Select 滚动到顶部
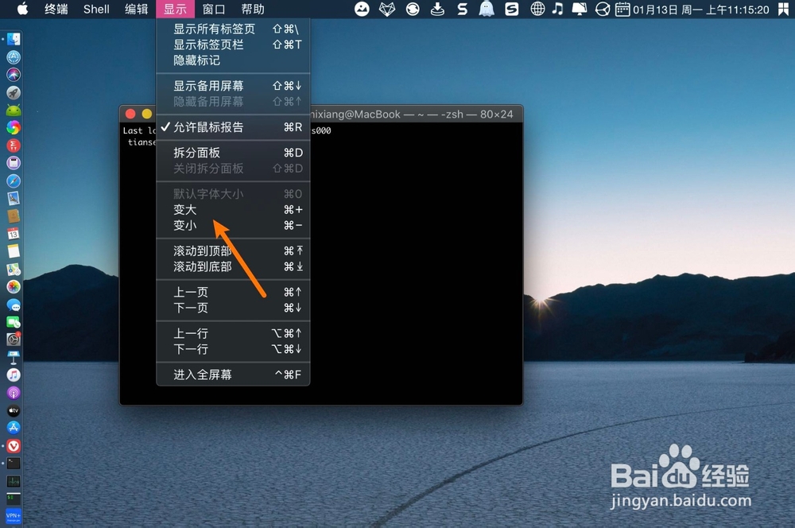795x528 pixels. (x=233, y=250)
